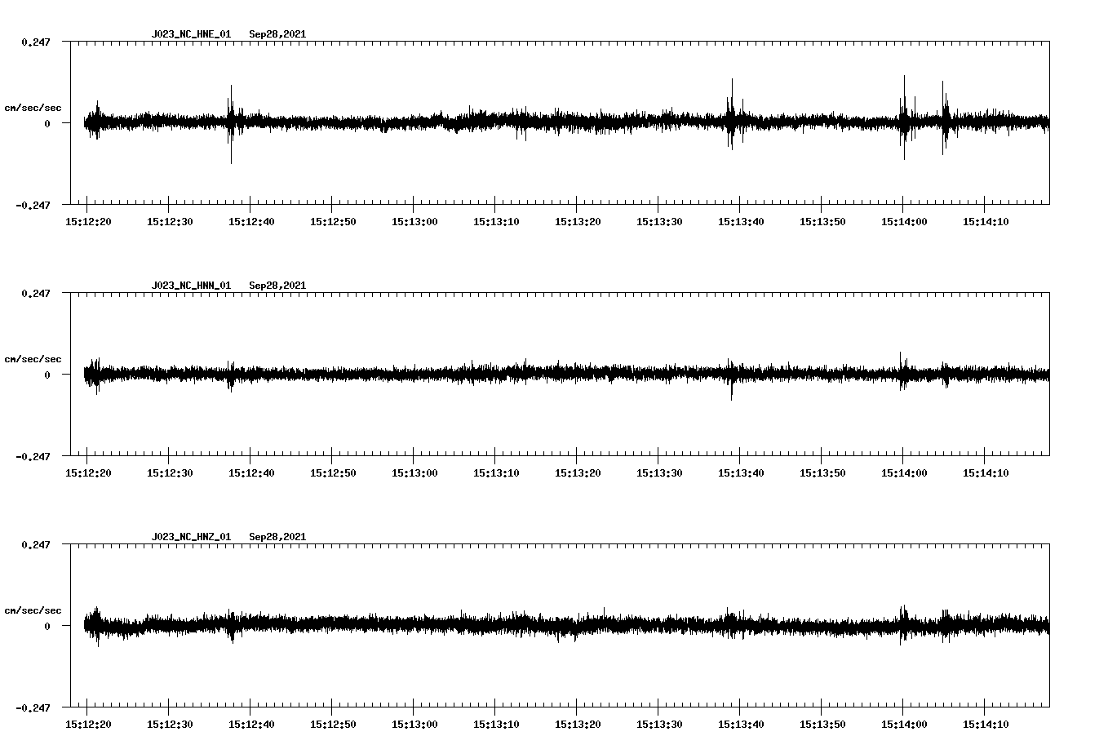Image resolution: width=1108 pixels, height=754 pixels.
Task: Click 15:14:00 time label under HNZ plot
Action: pyautogui.click(x=904, y=725)
